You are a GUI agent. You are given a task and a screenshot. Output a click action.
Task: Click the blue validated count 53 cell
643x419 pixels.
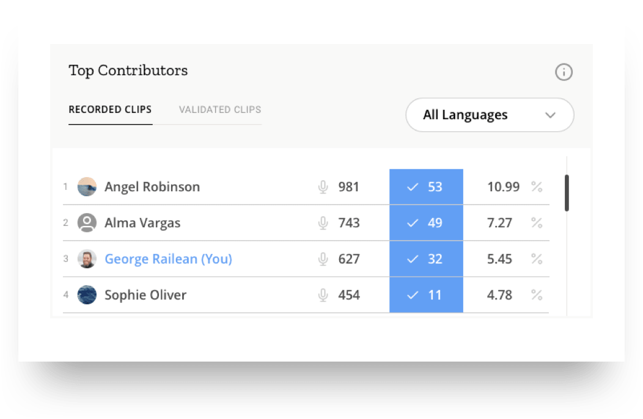point(426,187)
